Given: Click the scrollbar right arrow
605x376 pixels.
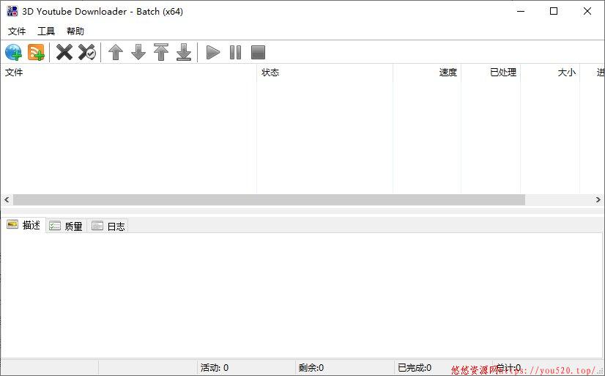Looking at the screenshot, I should tap(598, 199).
